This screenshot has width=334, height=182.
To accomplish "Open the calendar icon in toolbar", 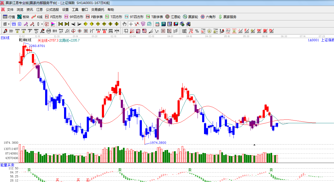I will click(157, 24).
